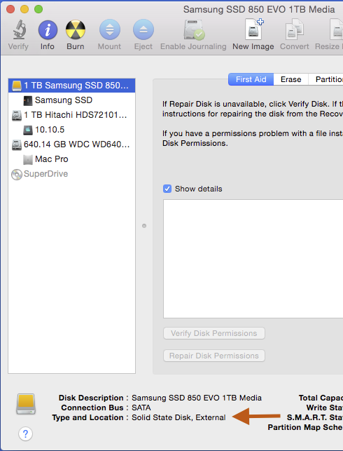Switch to the Erase tab
The height and width of the screenshot is (451, 343).
point(290,79)
